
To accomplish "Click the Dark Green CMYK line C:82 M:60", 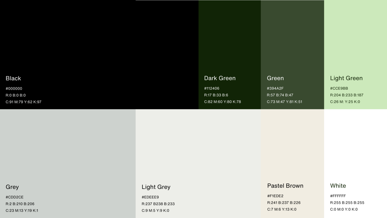I will coord(222,102).
